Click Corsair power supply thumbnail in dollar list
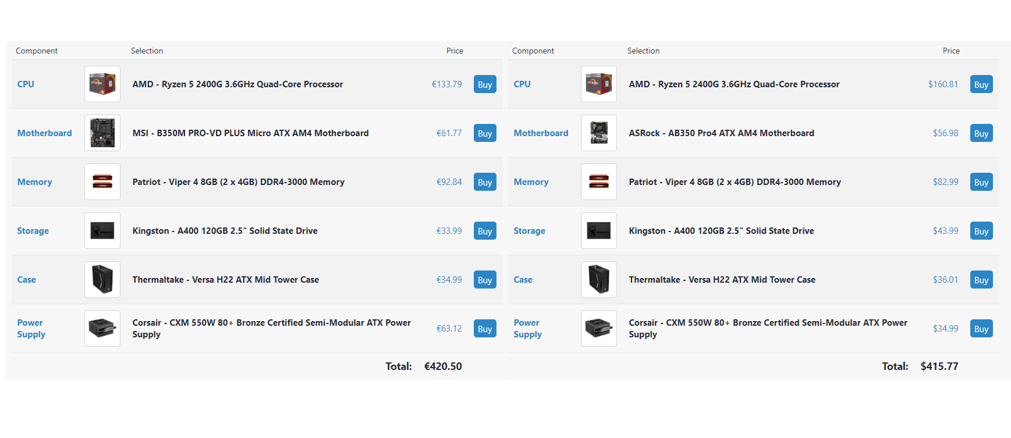 coord(599,329)
